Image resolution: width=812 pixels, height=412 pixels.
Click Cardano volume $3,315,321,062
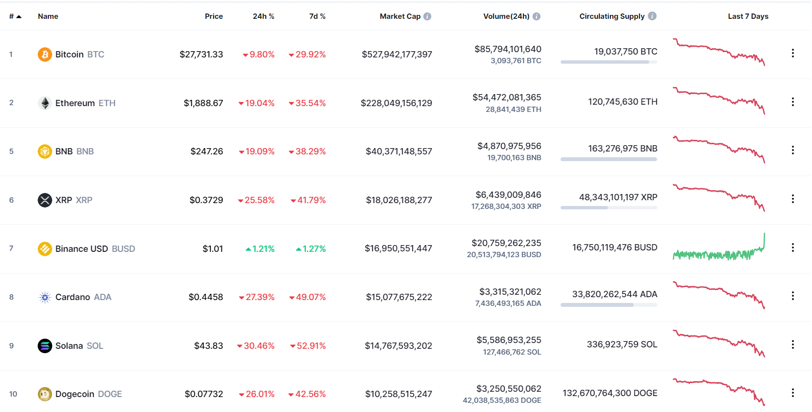(510, 292)
